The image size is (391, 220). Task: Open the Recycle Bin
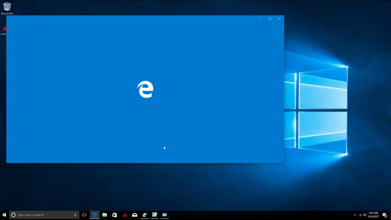7,6
